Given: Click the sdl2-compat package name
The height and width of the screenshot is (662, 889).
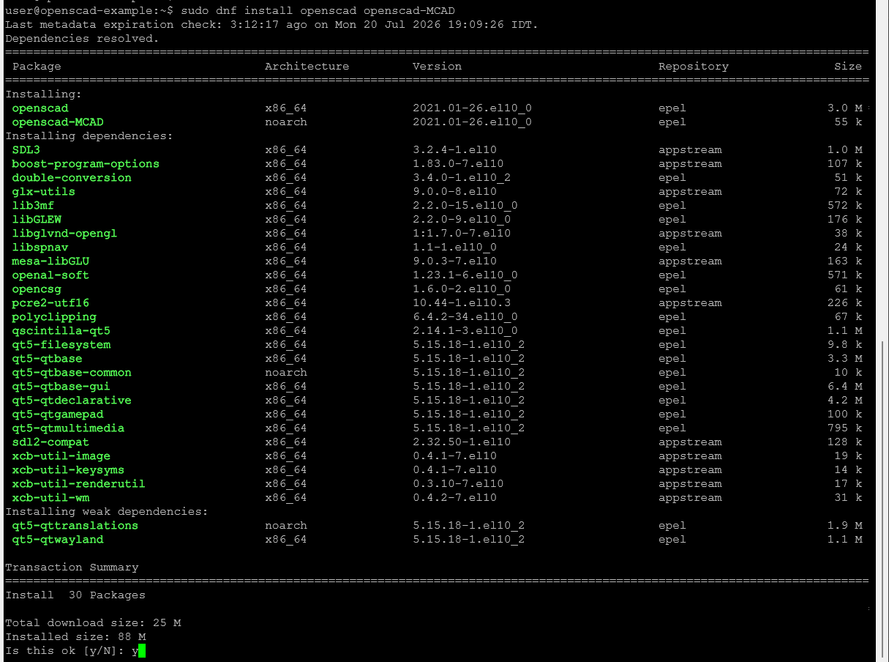Looking at the screenshot, I should point(50,442).
